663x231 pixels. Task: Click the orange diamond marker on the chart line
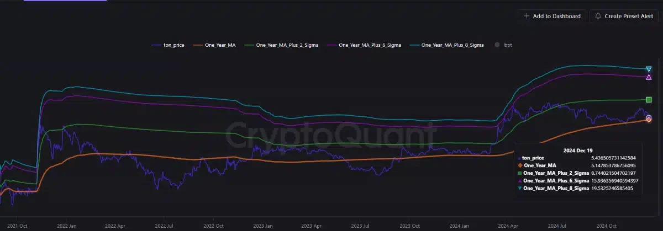tap(649, 120)
